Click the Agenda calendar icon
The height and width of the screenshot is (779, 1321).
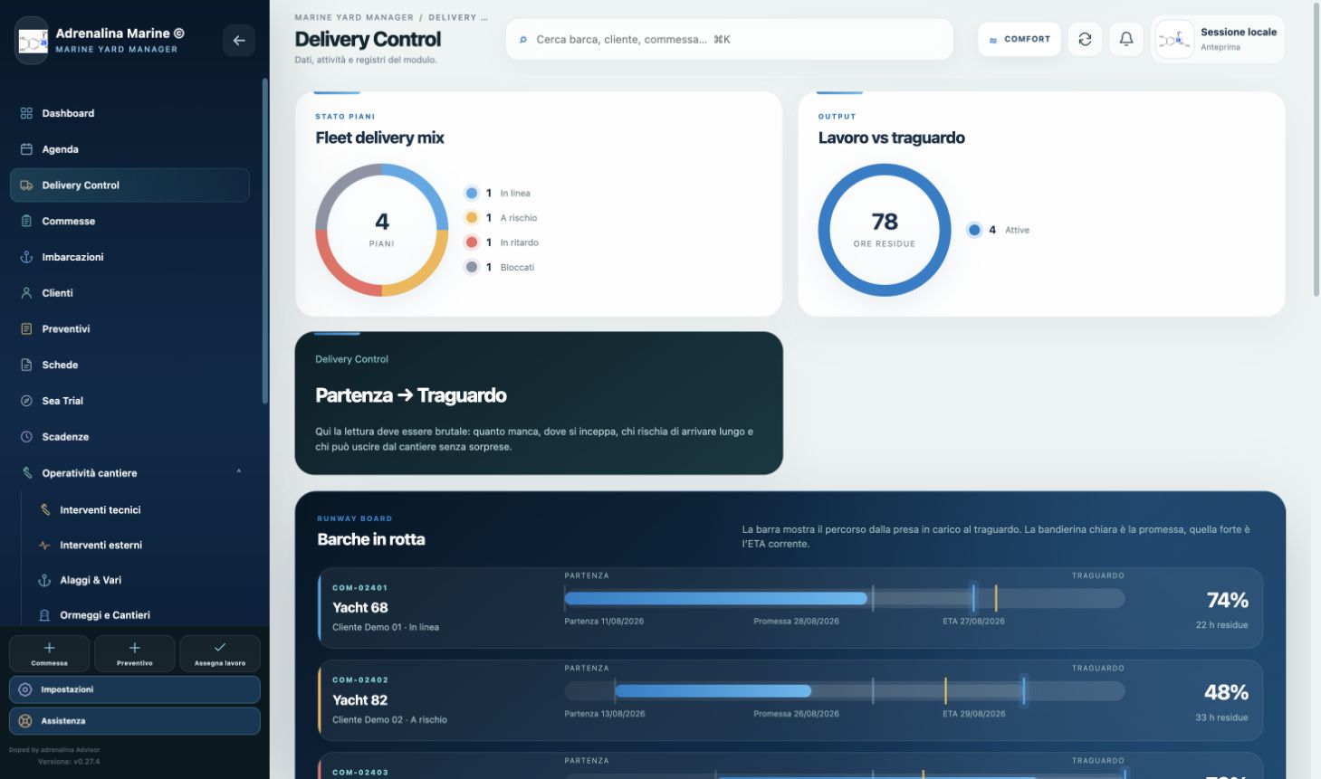tap(26, 149)
